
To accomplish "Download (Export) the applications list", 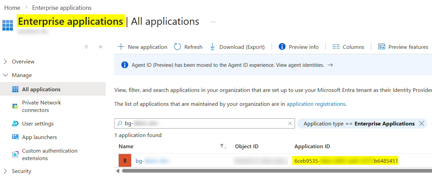I will (x=237, y=47).
